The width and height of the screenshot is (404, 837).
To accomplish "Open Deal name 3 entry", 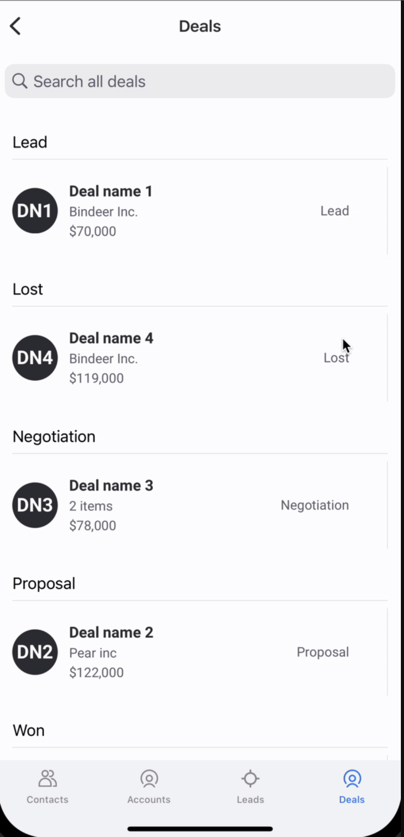I will [x=111, y=486].
